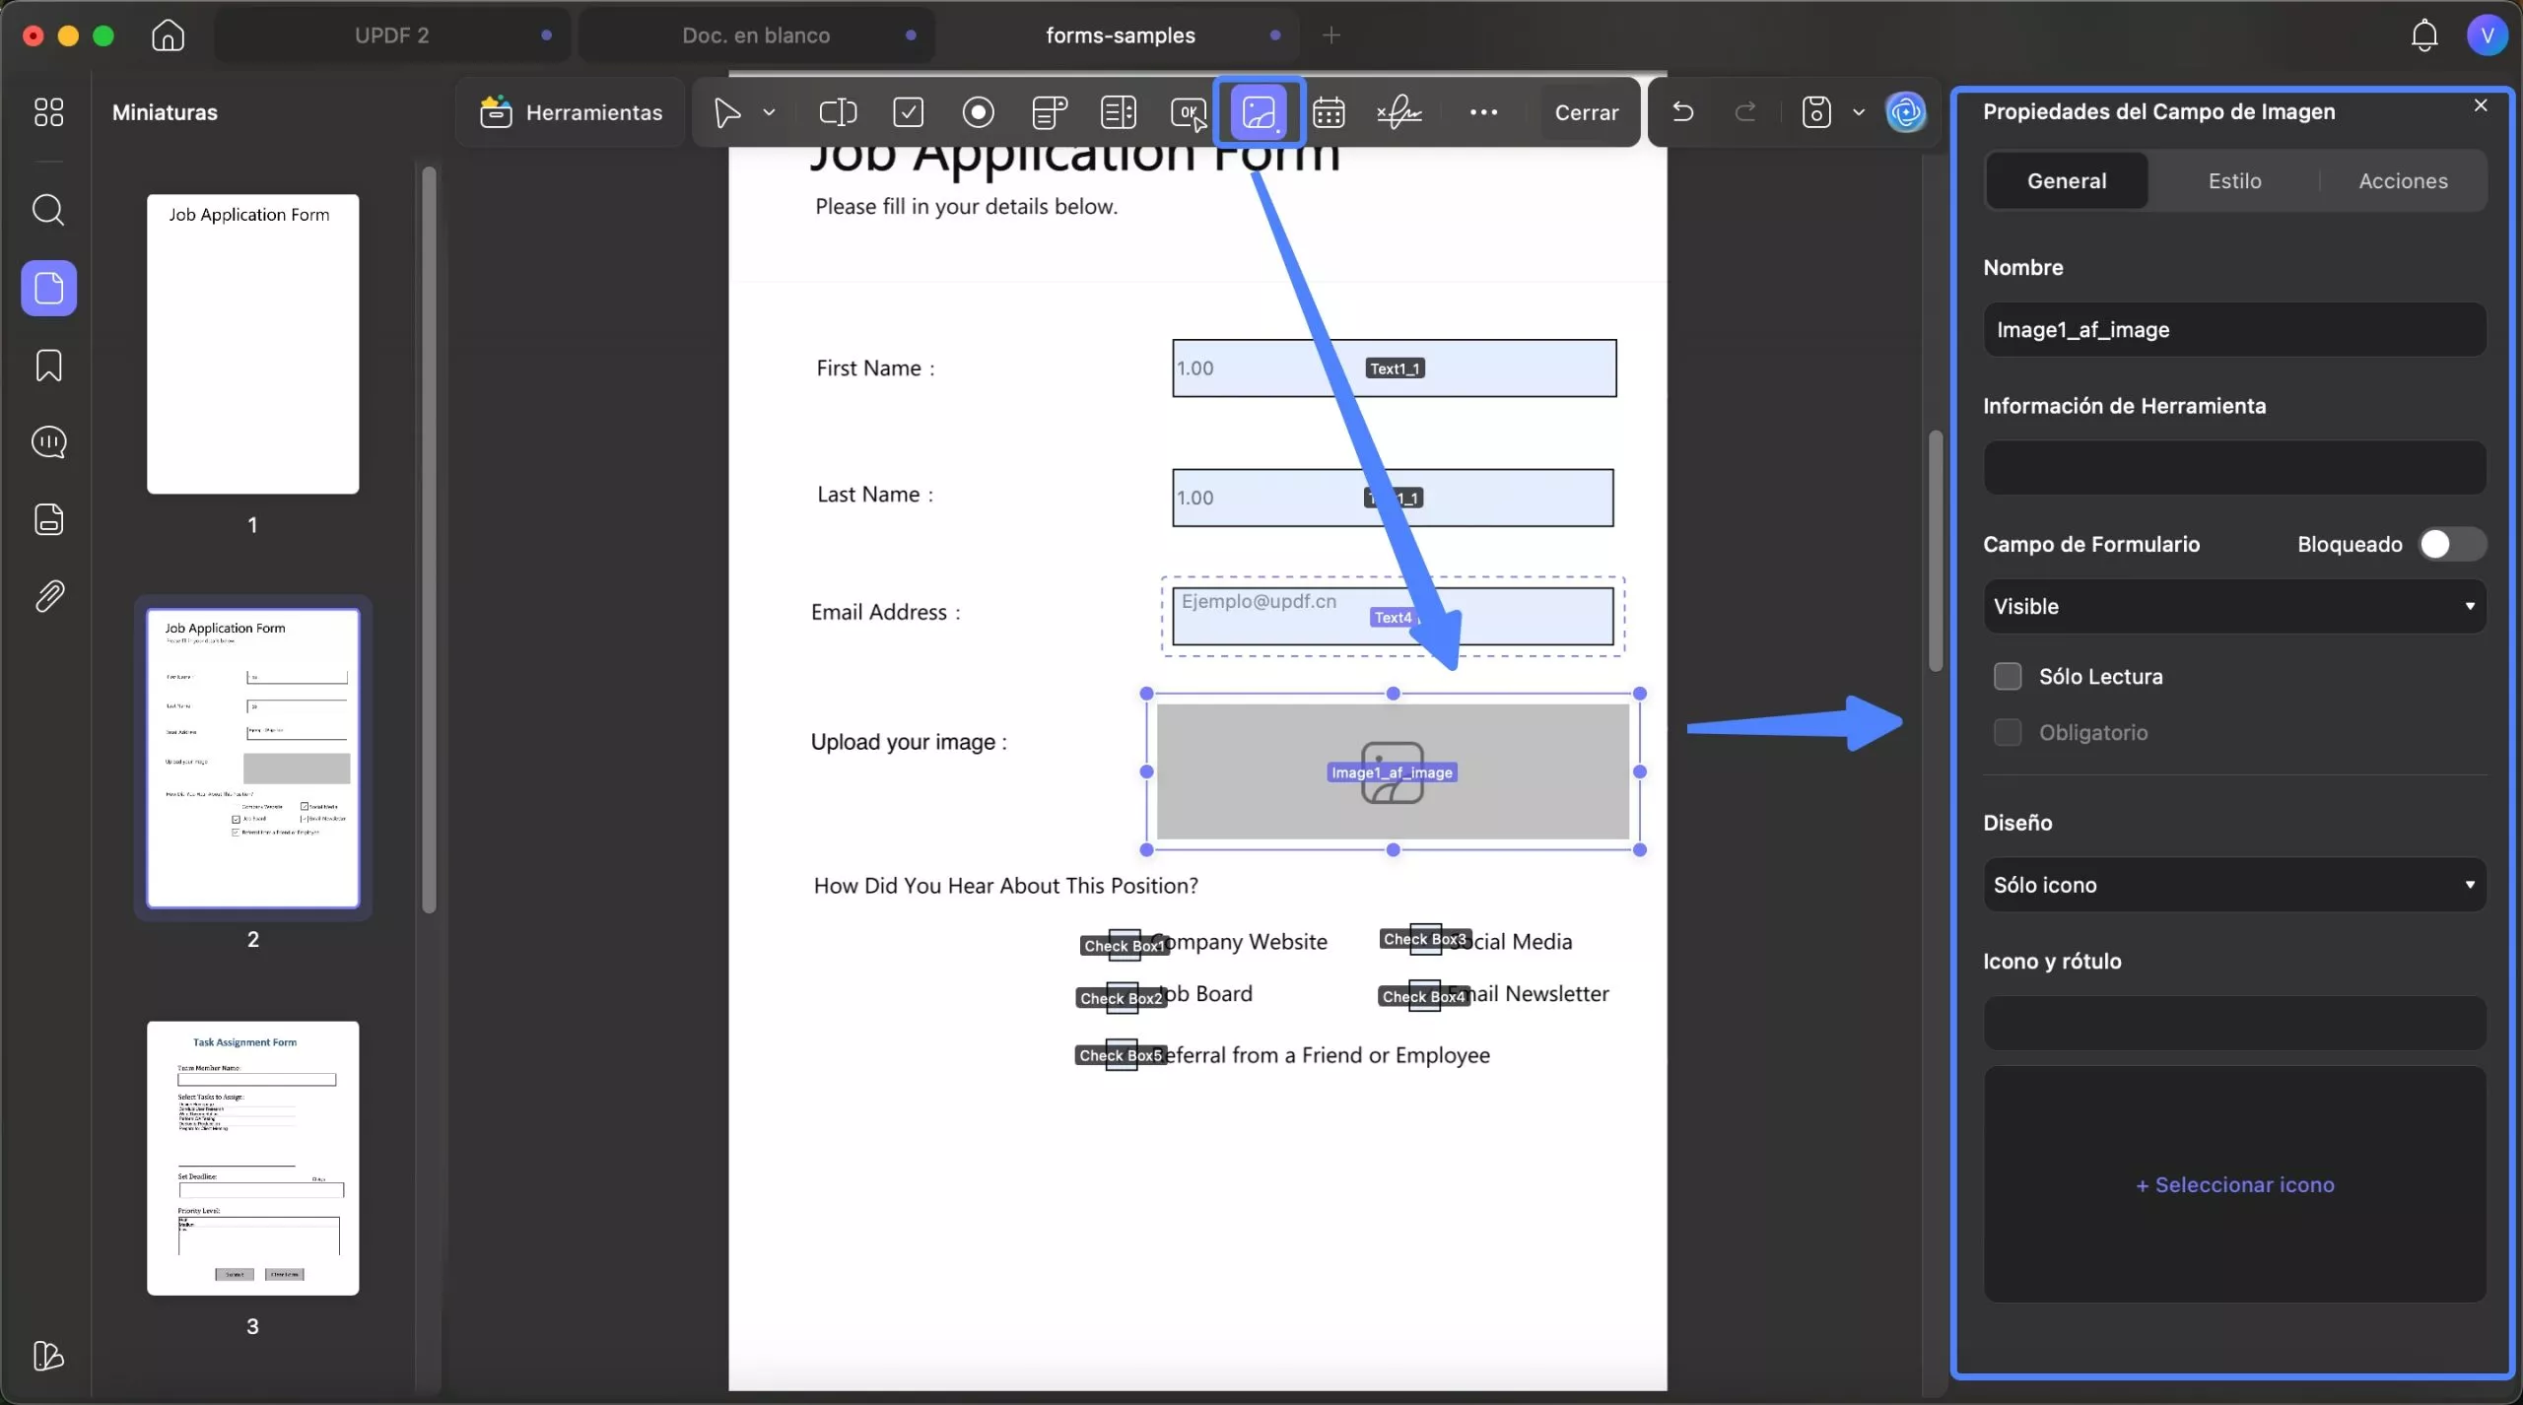2523x1405 pixels.
Task: Select the checkbox field tool
Action: pos(908,112)
